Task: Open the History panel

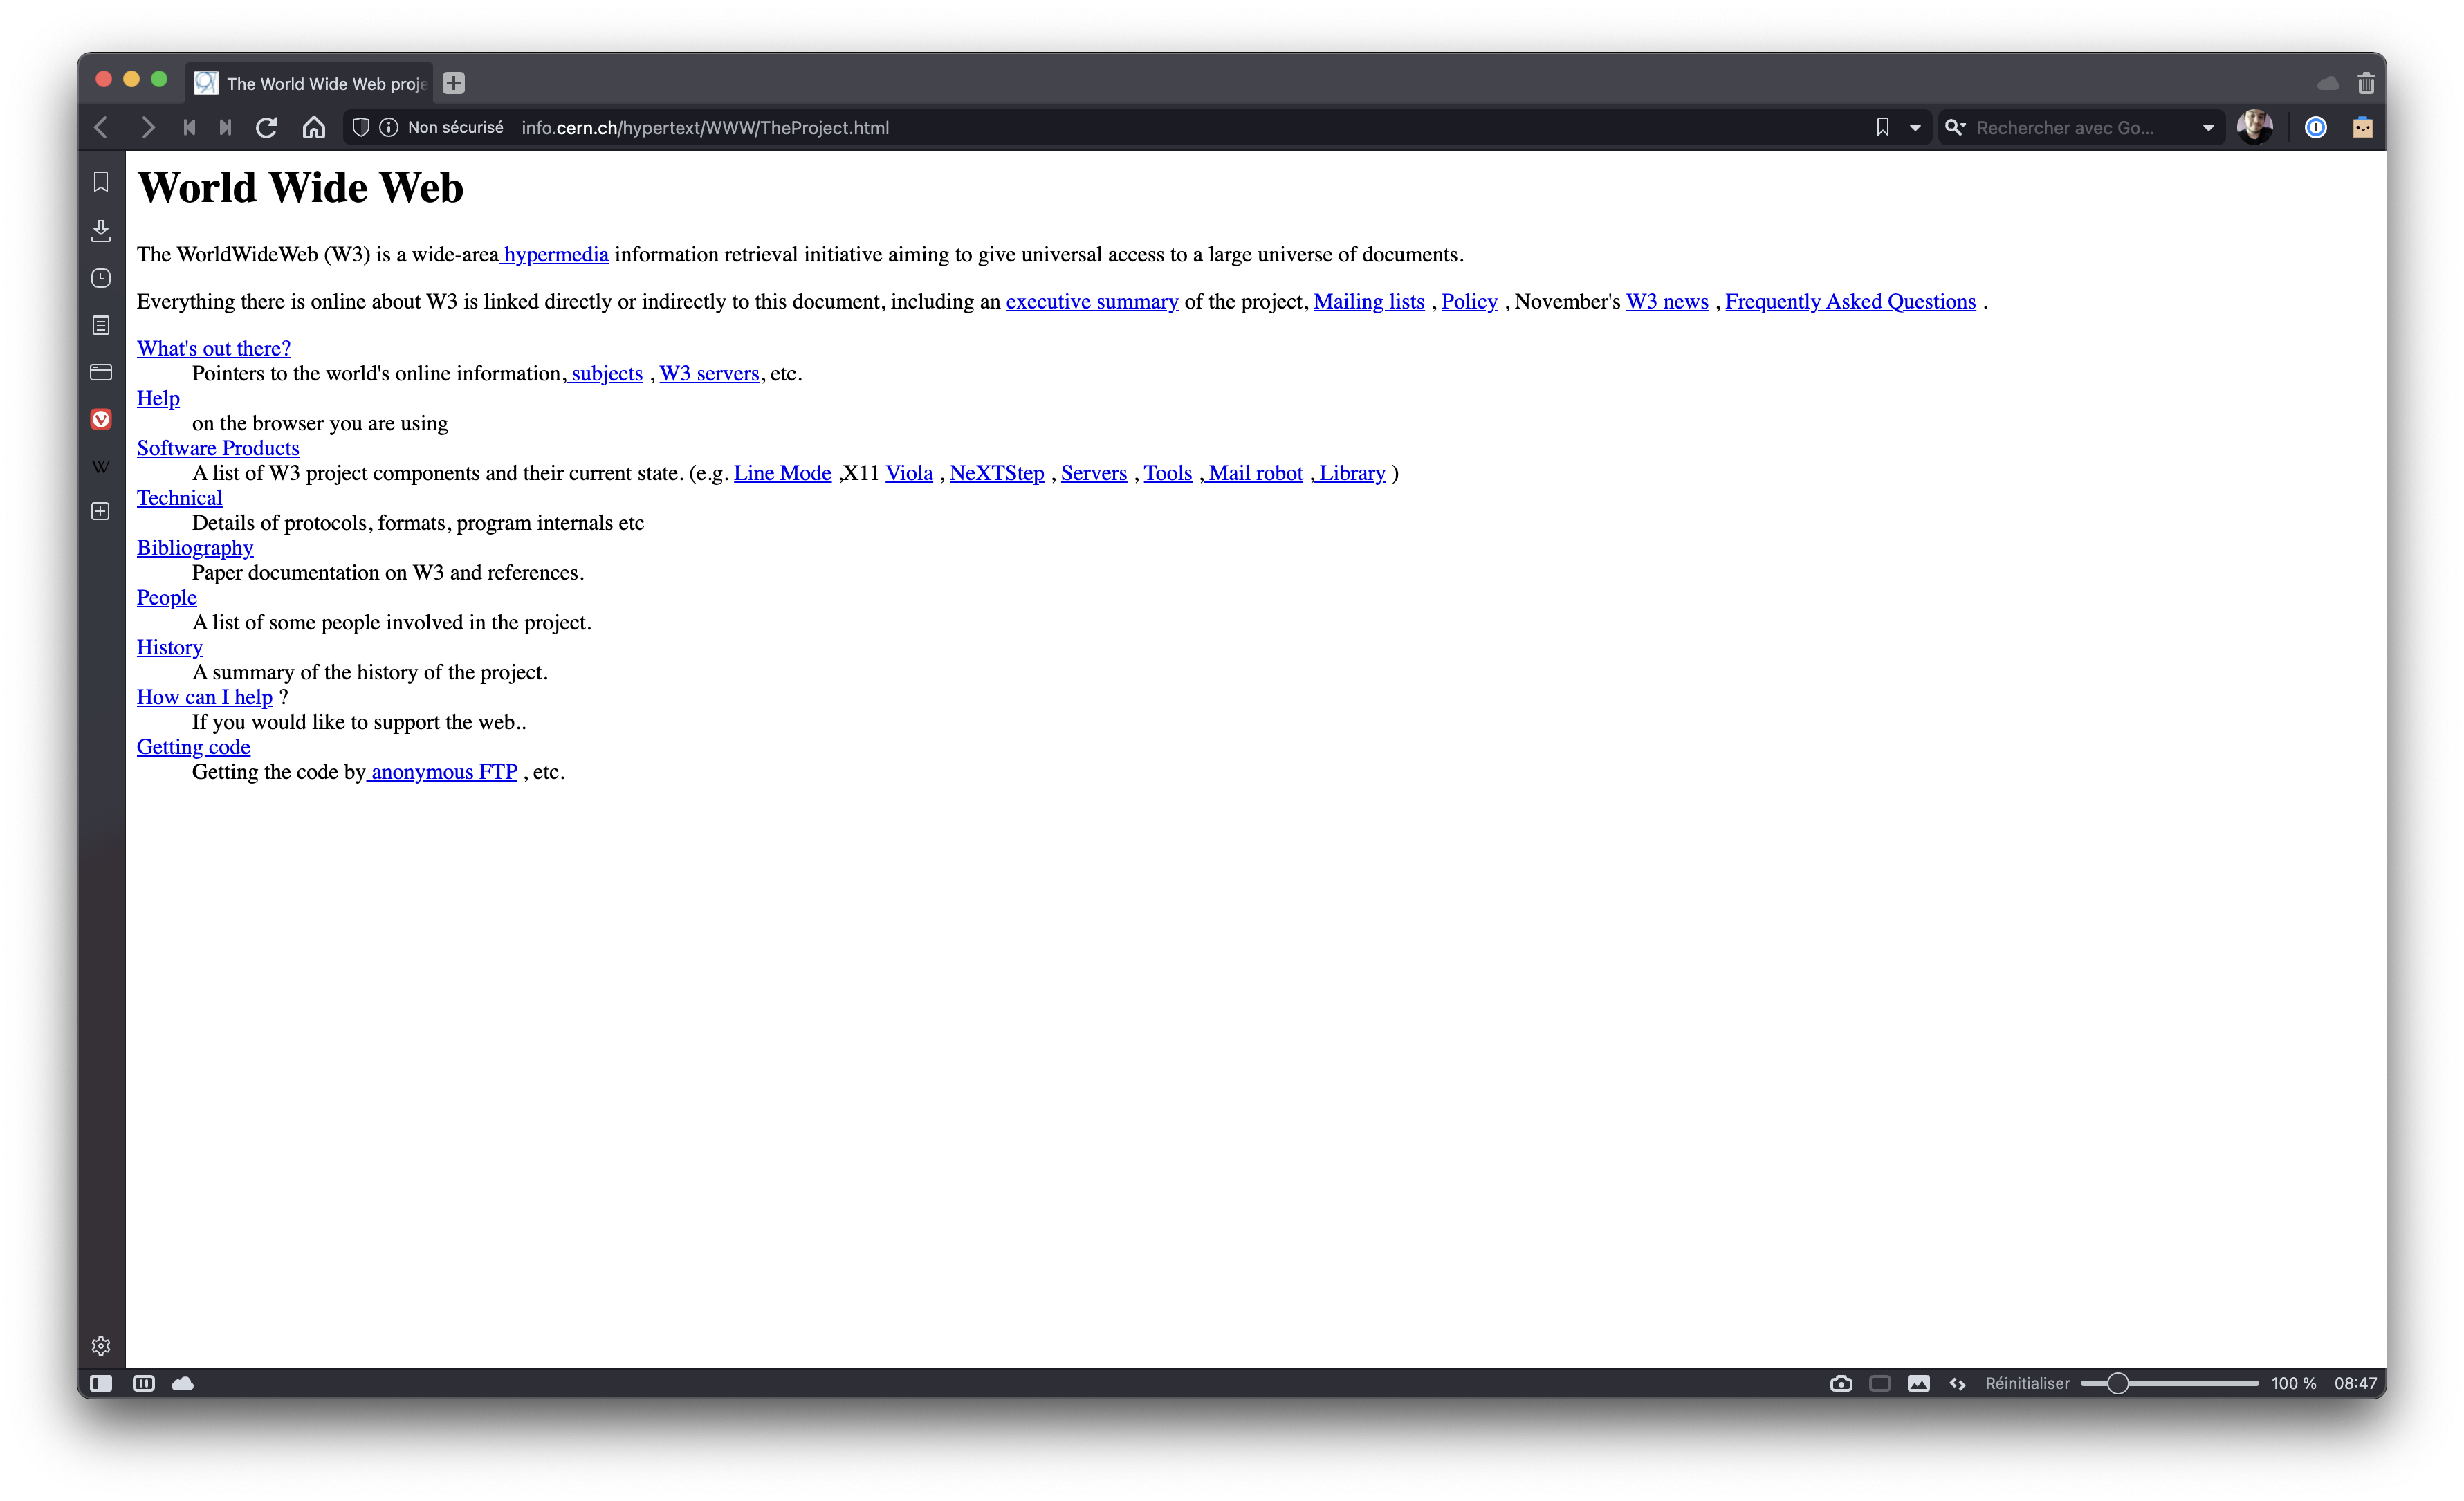Action: click(x=101, y=278)
